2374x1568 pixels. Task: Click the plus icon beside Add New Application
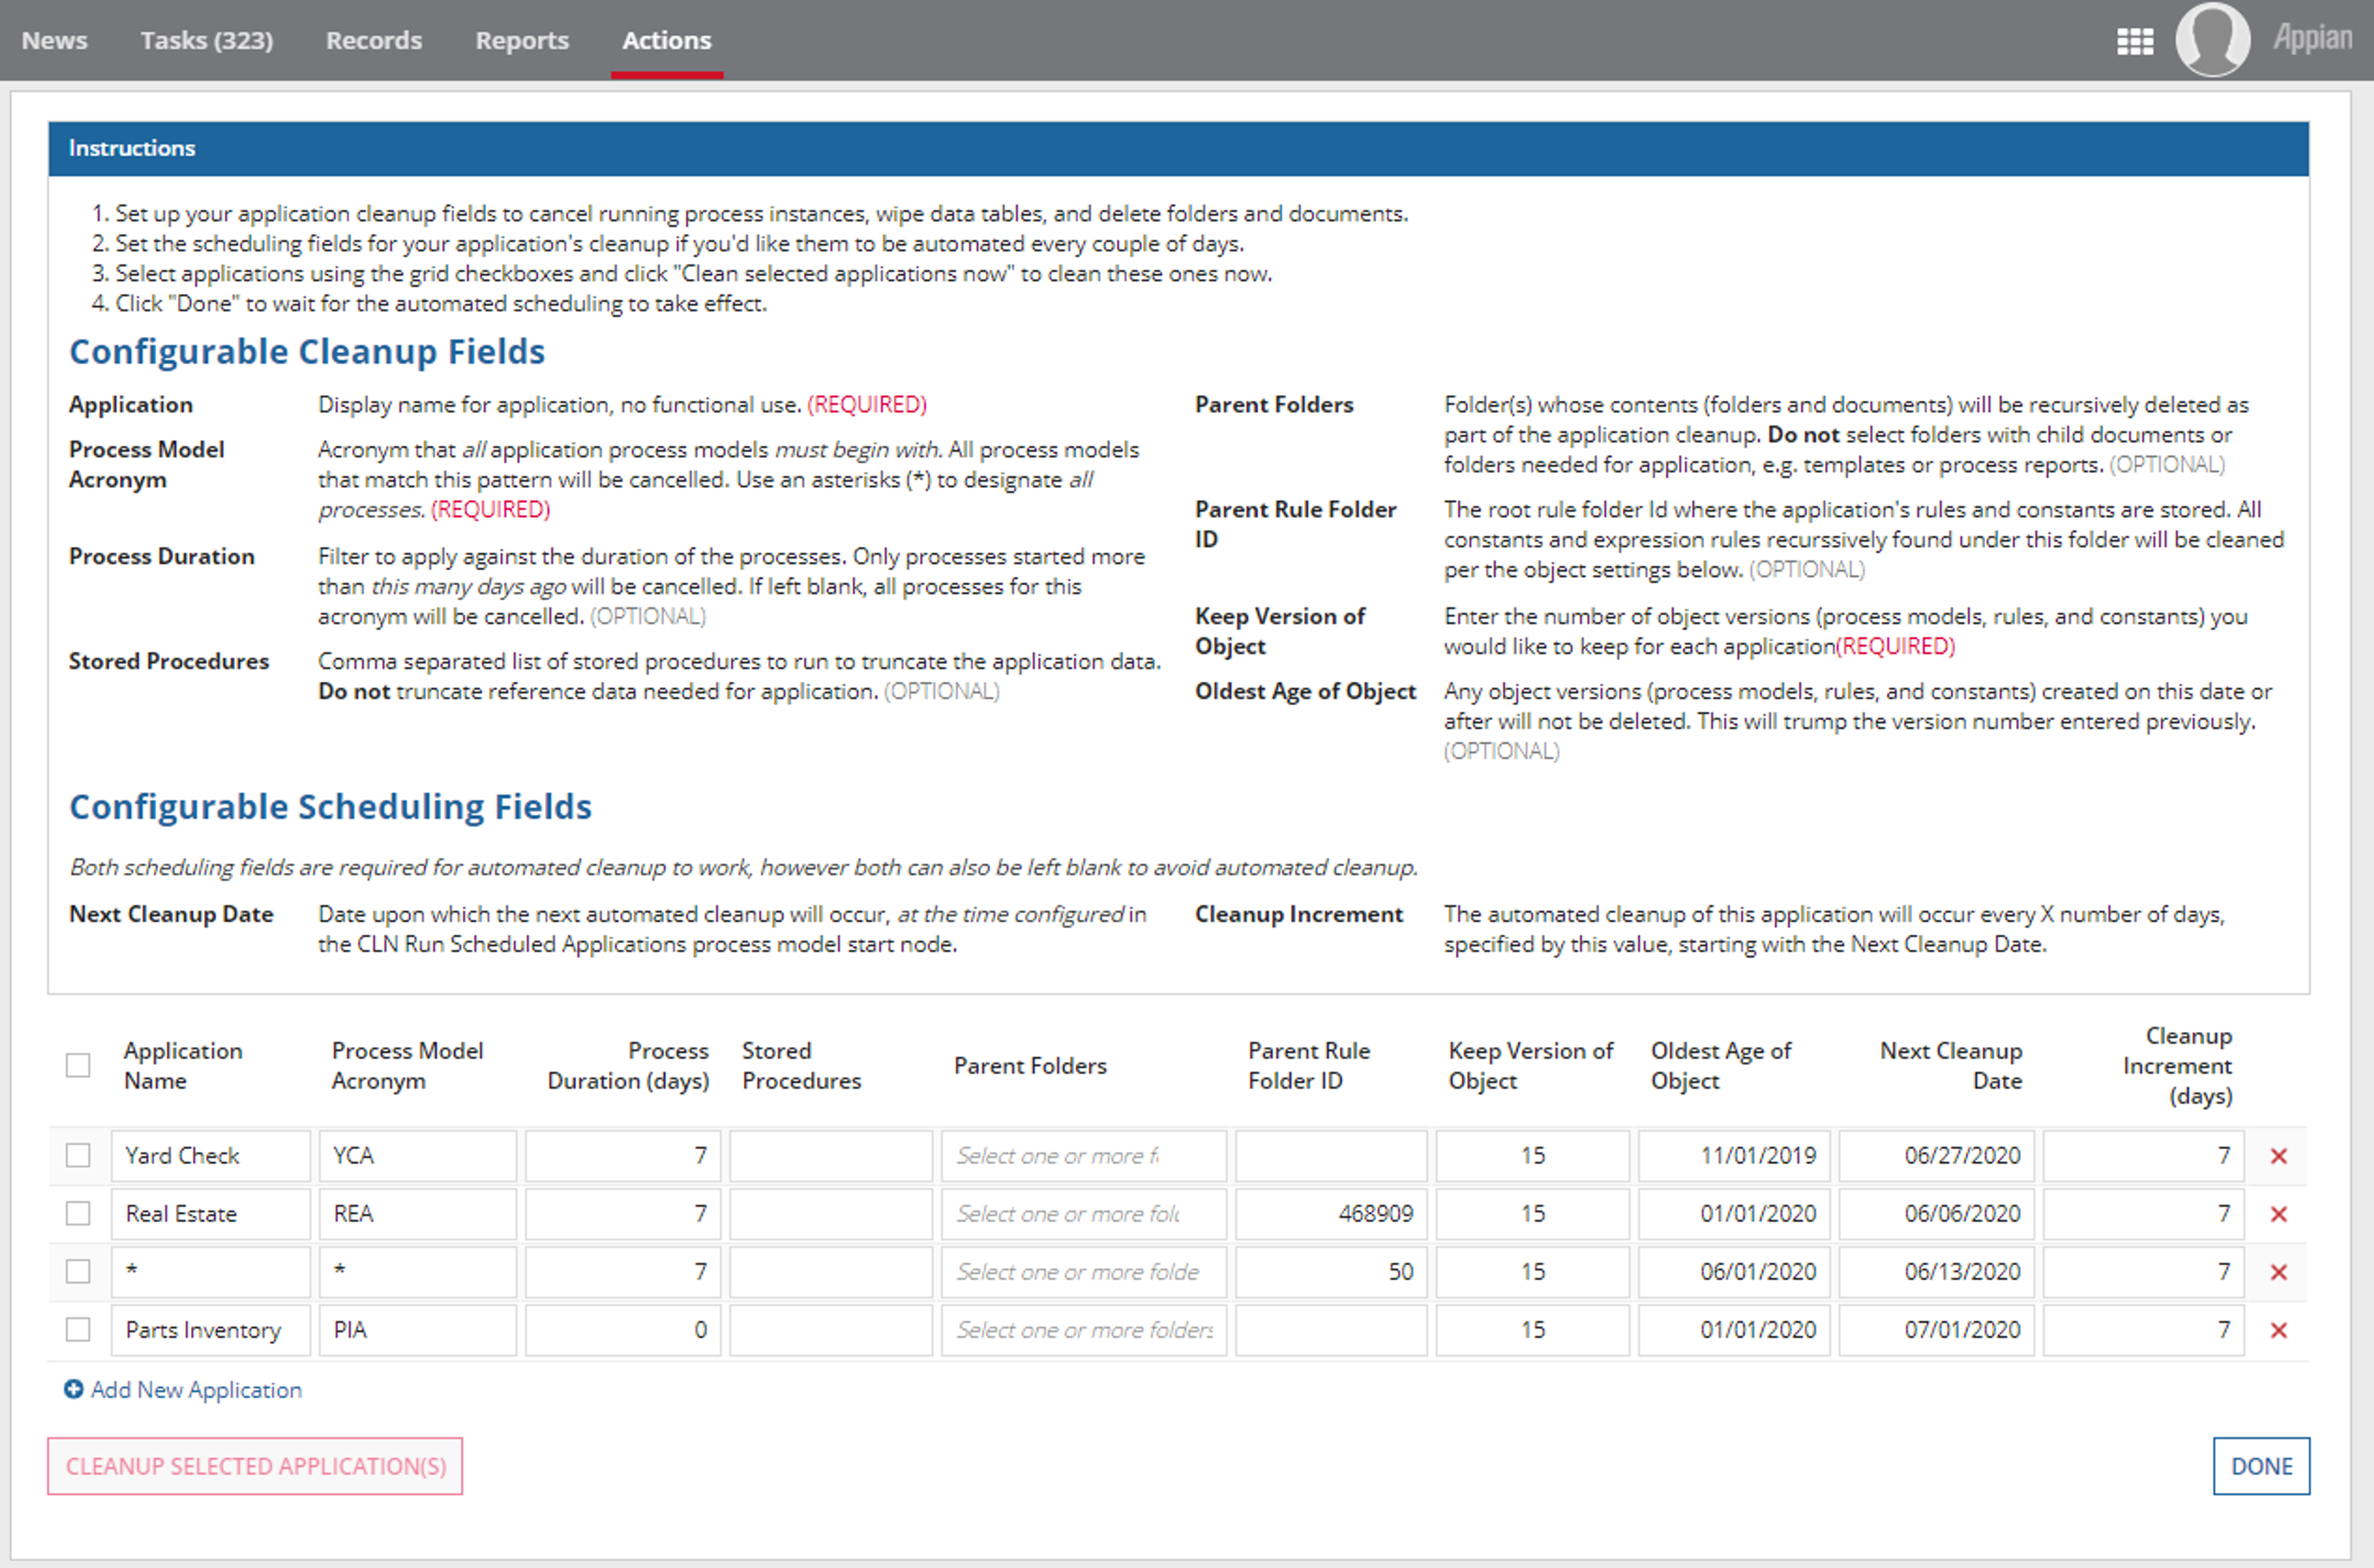click(x=74, y=1389)
